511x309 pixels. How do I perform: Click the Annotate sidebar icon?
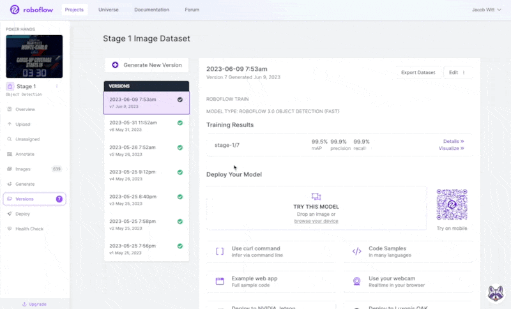coord(10,154)
